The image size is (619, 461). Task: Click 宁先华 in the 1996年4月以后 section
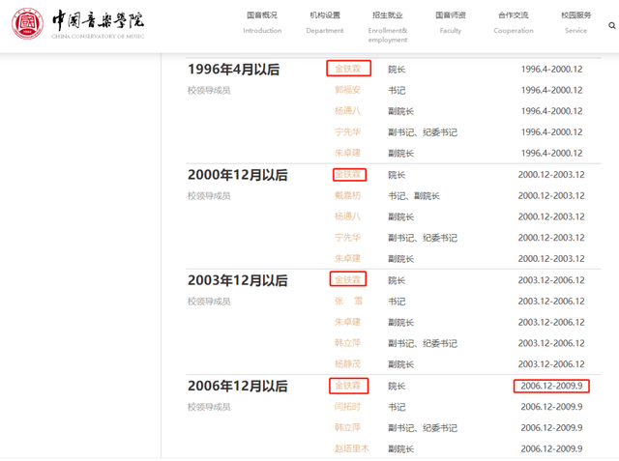(348, 131)
